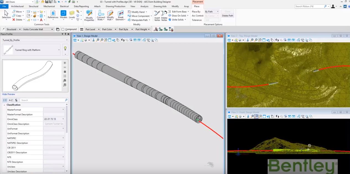Switch to the Structural ribbon tab
The image size is (350, 174).
point(33,6)
